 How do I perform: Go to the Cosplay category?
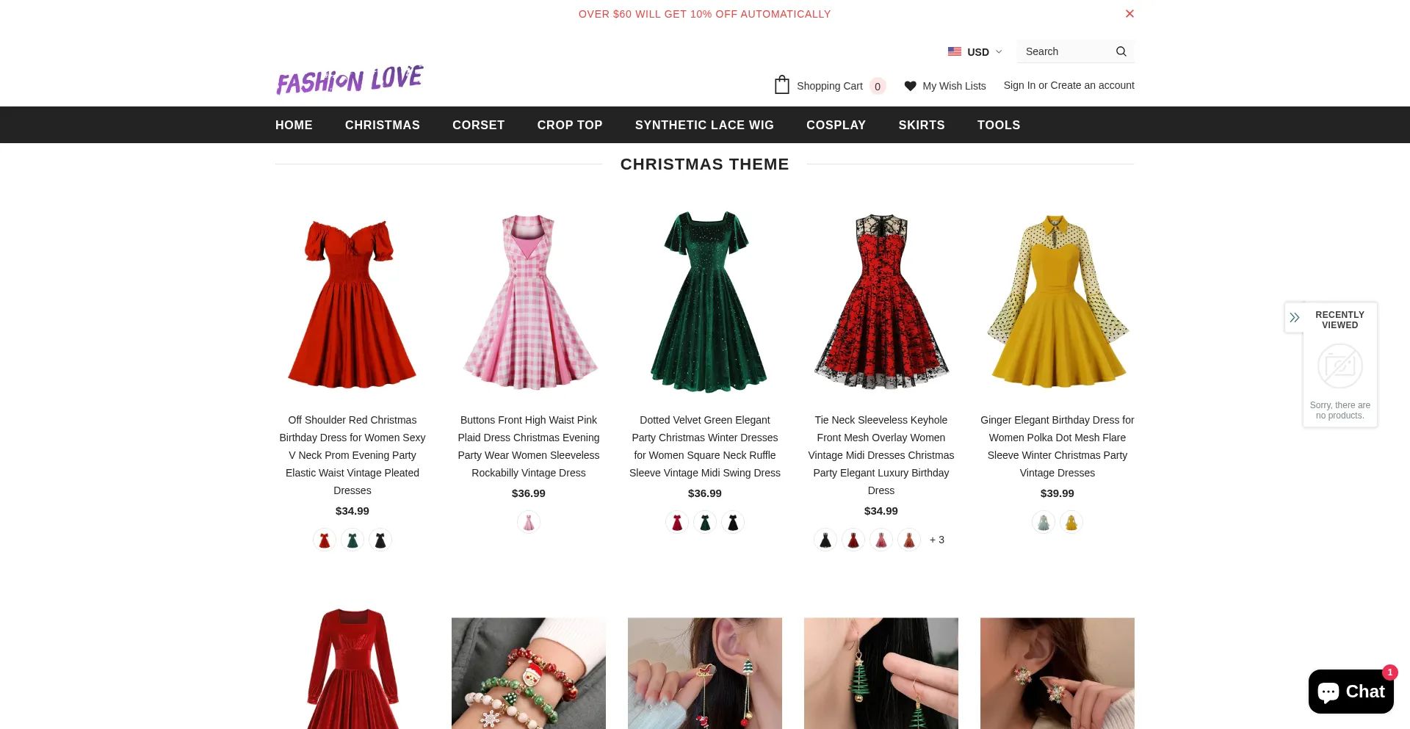[836, 125]
